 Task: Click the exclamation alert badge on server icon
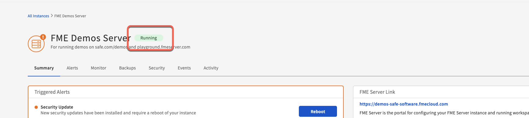tap(43, 37)
